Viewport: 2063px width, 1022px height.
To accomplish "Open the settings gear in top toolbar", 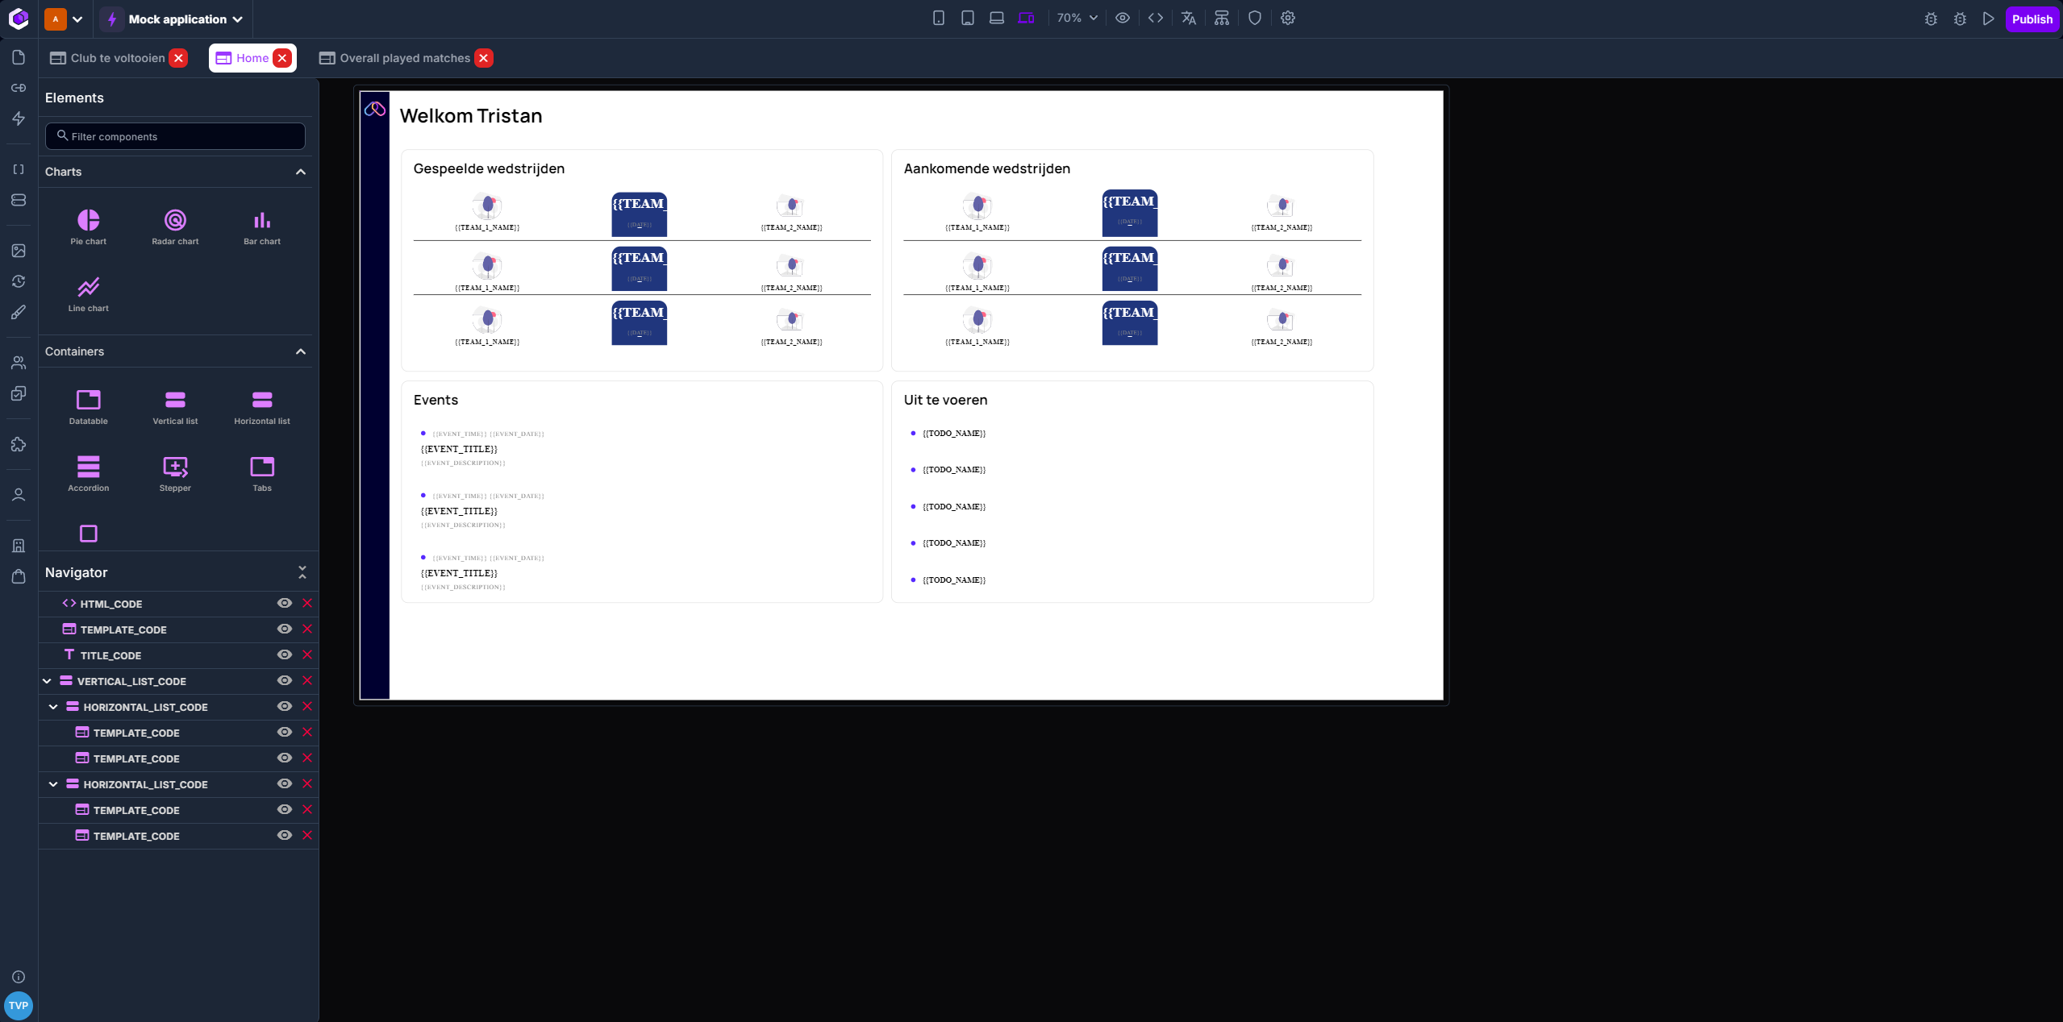I will pyautogui.click(x=1287, y=18).
